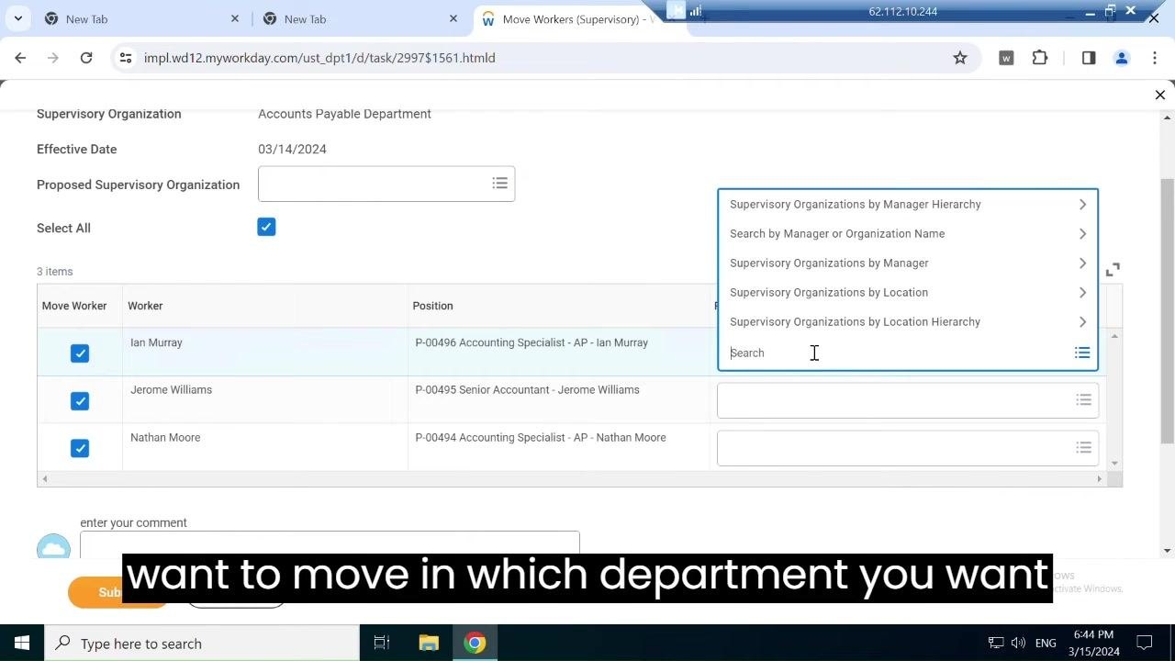Open prompt list icon in Nathan Moore row
The width and height of the screenshot is (1175, 661).
coord(1083,448)
